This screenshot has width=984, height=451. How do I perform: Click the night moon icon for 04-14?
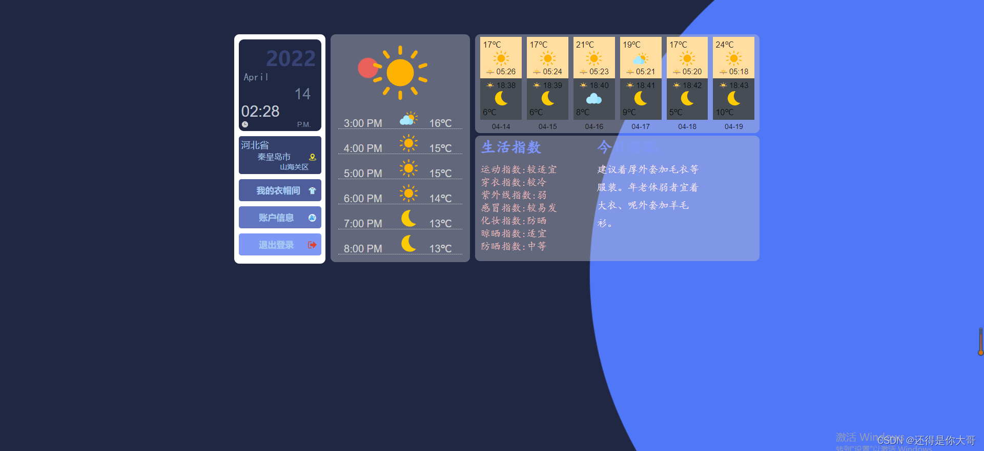point(501,98)
